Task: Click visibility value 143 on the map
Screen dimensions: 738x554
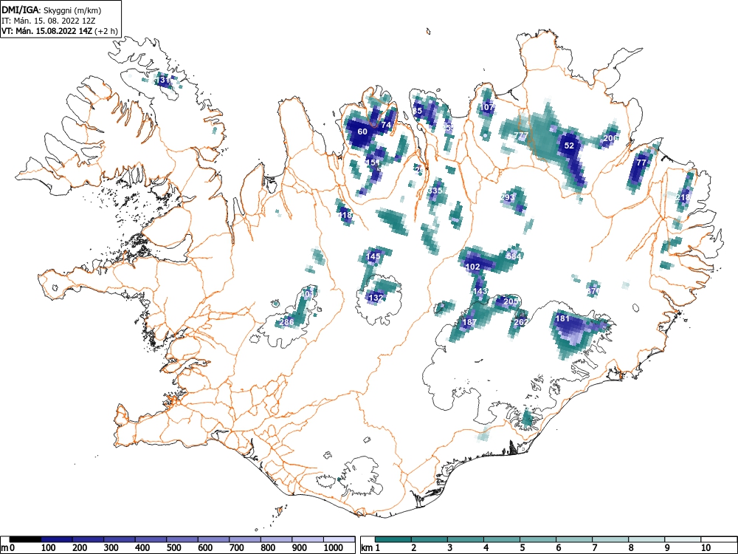Action: pyautogui.click(x=480, y=291)
